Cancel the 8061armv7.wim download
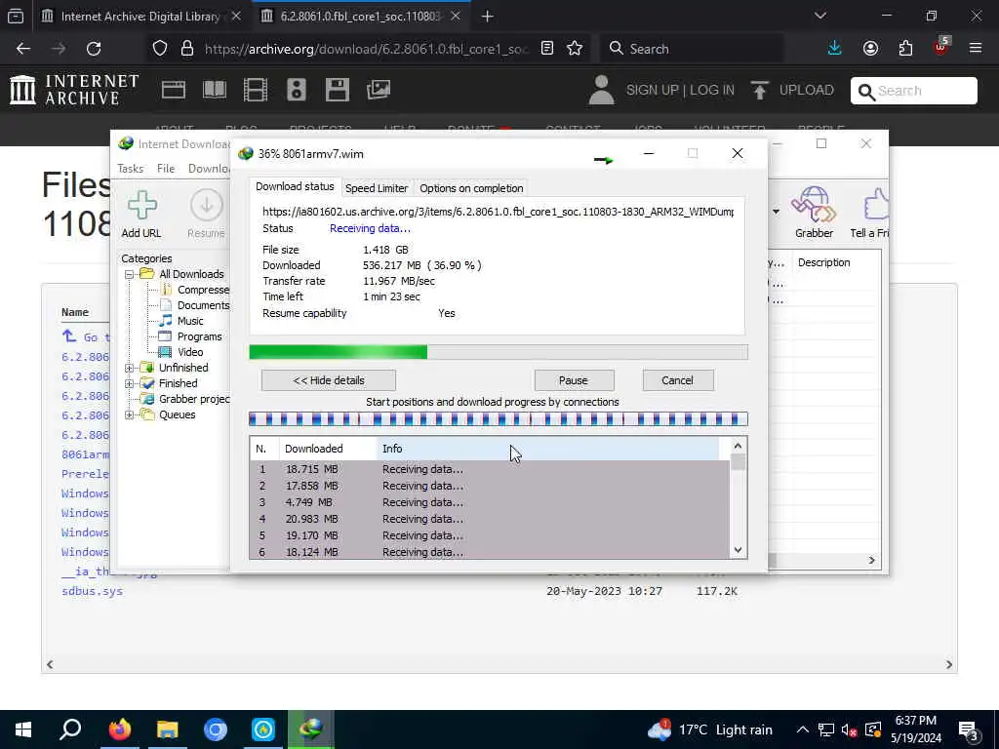This screenshot has height=749, width=999. click(677, 380)
